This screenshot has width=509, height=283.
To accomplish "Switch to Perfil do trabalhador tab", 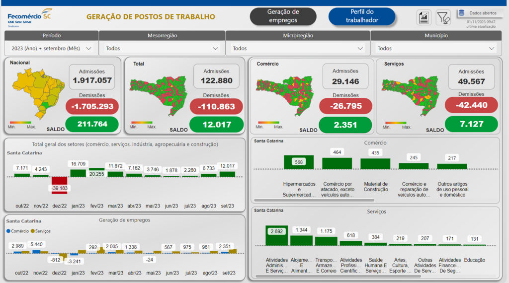I will [361, 16].
